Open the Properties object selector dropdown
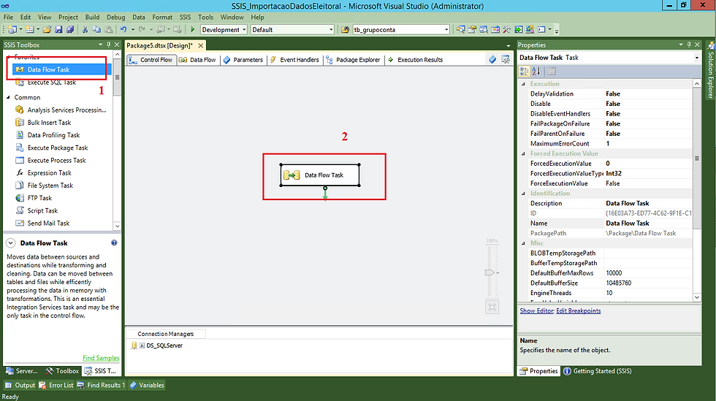This screenshot has height=401, width=716. 697,58
